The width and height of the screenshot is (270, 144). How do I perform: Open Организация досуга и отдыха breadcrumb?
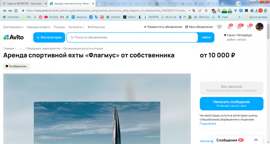[83, 49]
